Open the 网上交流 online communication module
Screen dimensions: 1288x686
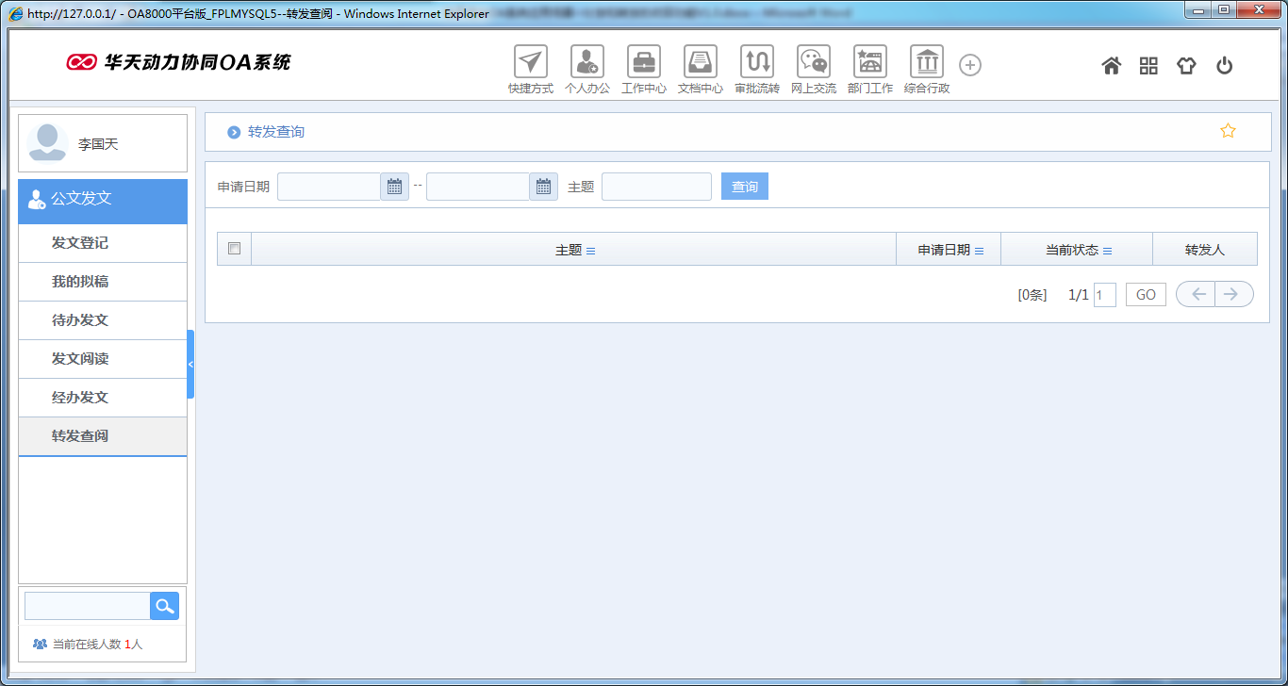tap(813, 64)
